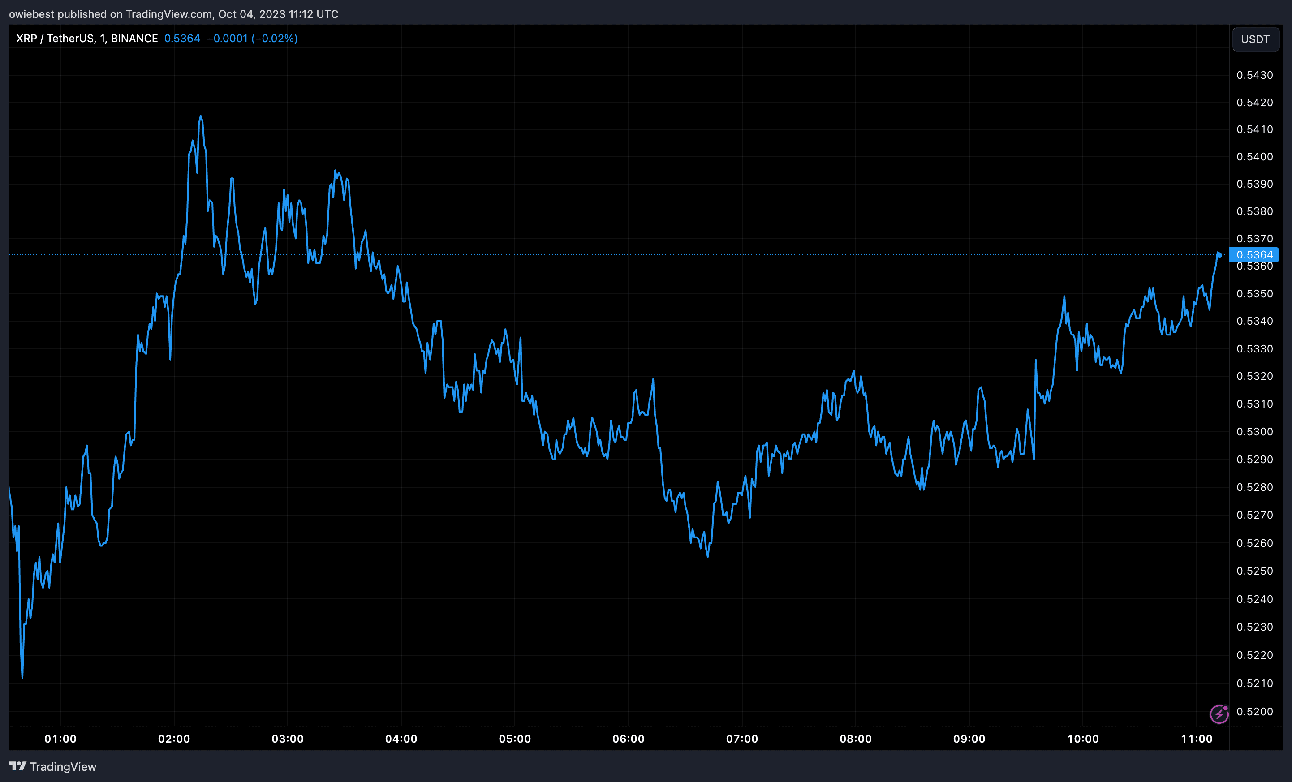Click the 0.5364 value in chart legend
The width and height of the screenshot is (1292, 782).
pyautogui.click(x=182, y=38)
